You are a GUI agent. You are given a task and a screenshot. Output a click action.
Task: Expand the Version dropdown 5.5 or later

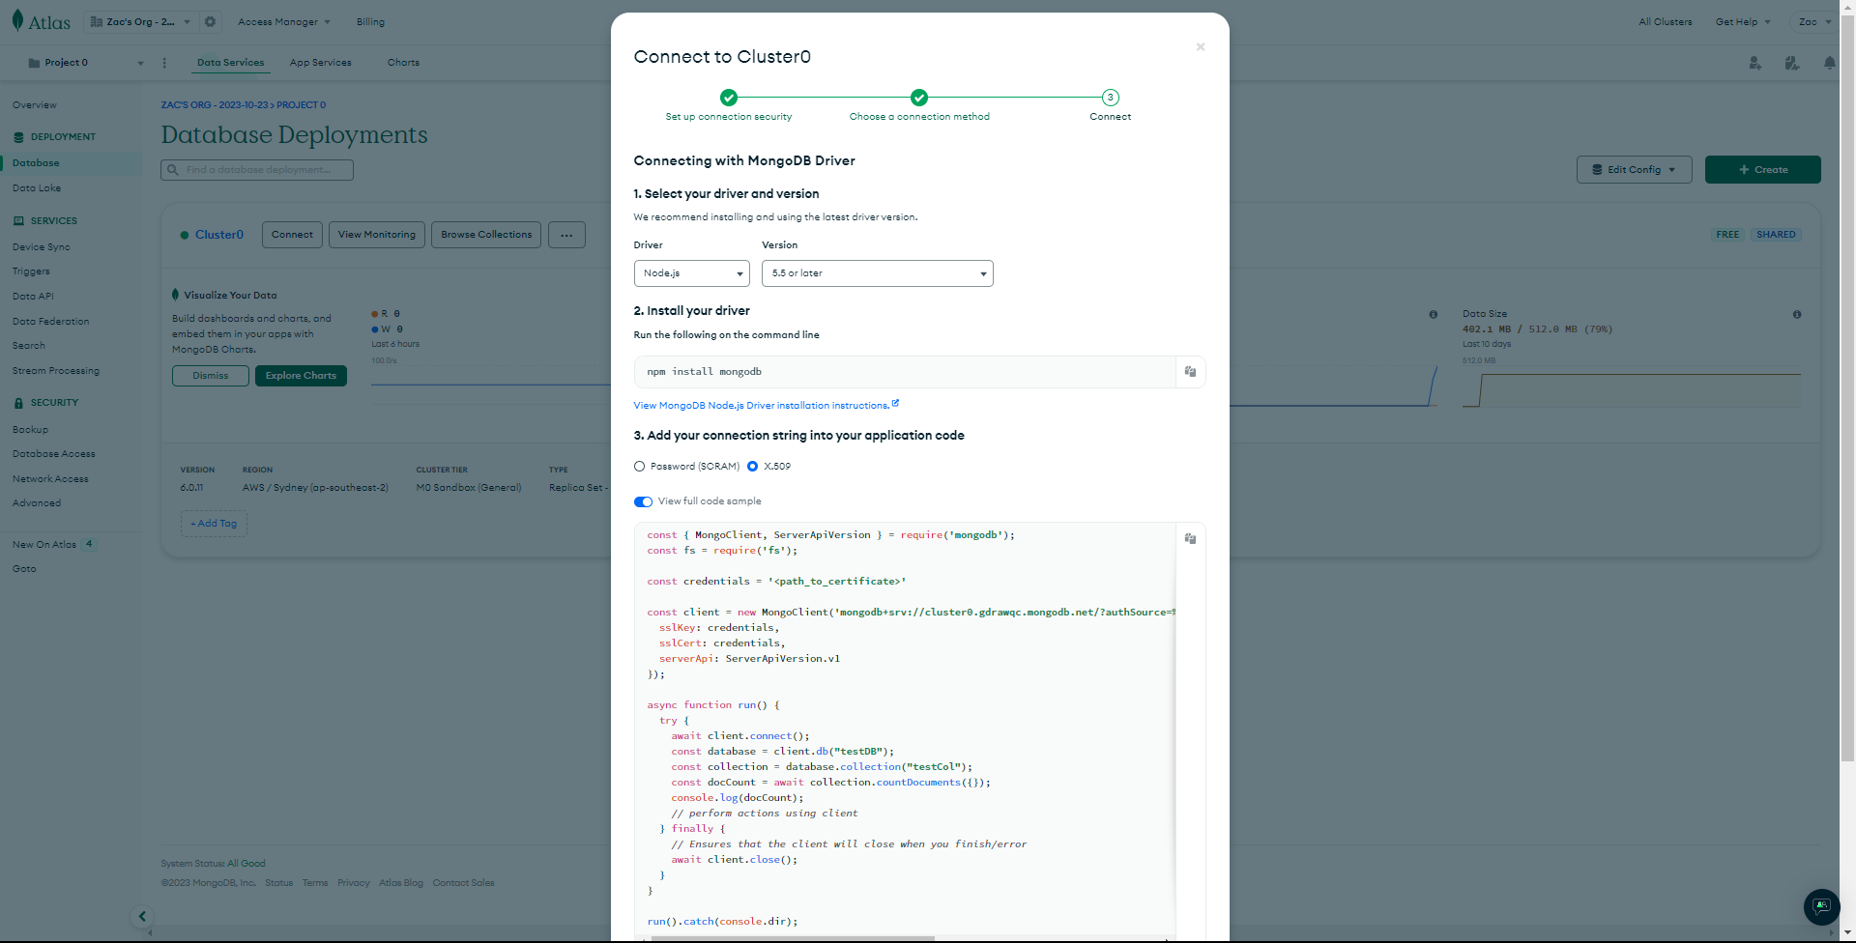coord(877,273)
